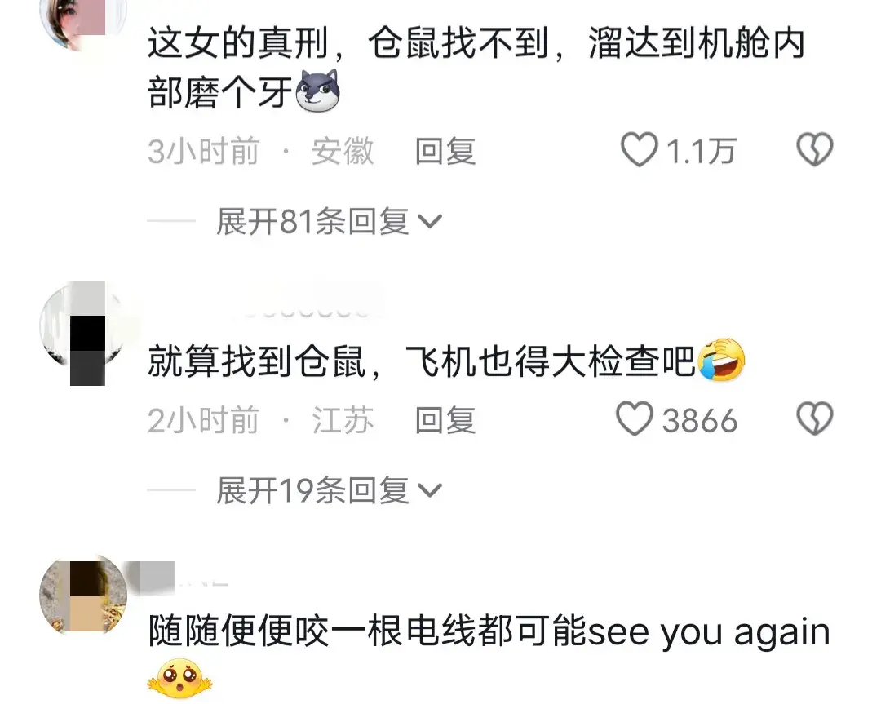Tap the husky dog emoji
881x704 pixels.
[317, 91]
